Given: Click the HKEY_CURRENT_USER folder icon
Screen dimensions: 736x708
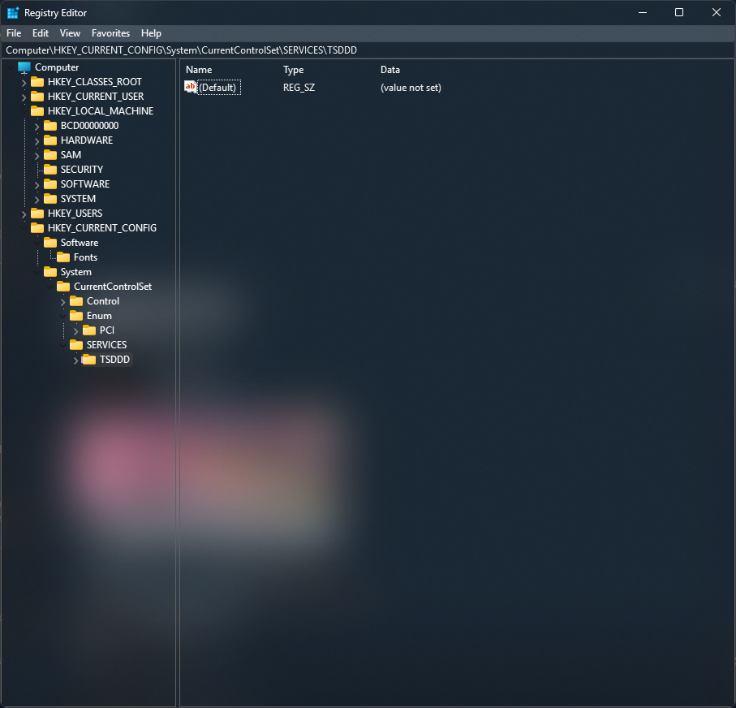Looking at the screenshot, I should coord(37,97).
